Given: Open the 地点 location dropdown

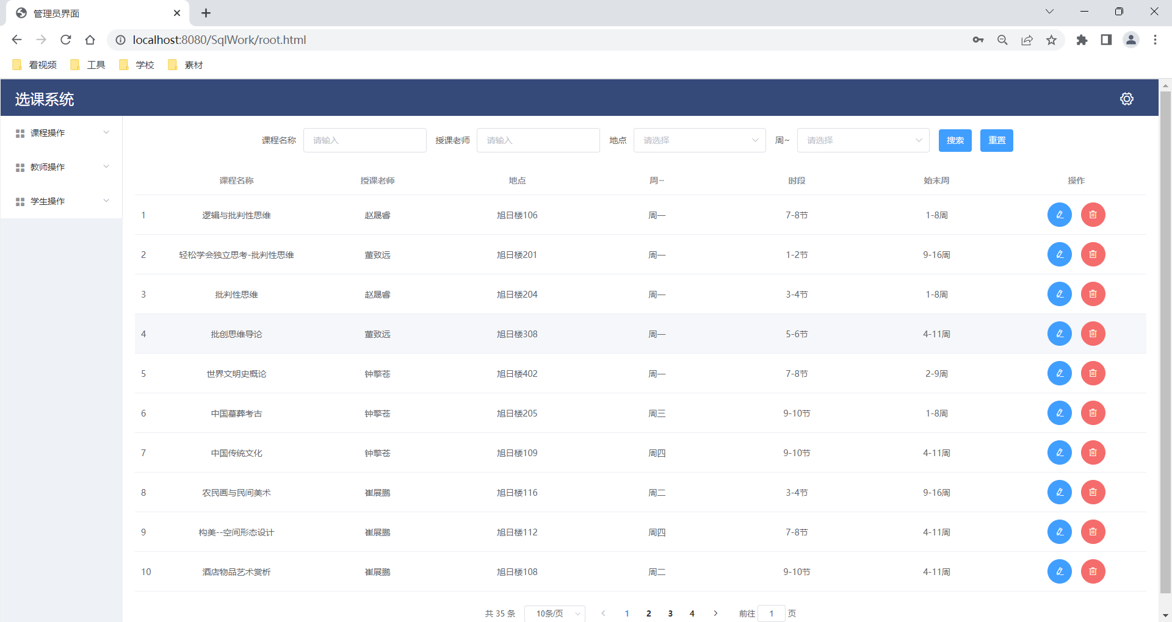Looking at the screenshot, I should (699, 140).
